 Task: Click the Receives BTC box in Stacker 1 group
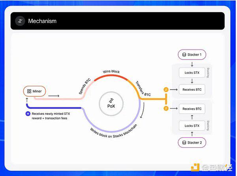tap(192, 90)
